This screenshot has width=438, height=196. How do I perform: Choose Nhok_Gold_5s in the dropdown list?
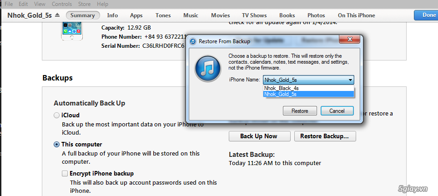(x=309, y=94)
